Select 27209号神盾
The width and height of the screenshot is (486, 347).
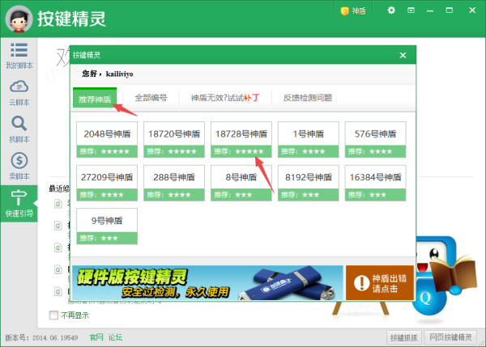[x=107, y=183]
